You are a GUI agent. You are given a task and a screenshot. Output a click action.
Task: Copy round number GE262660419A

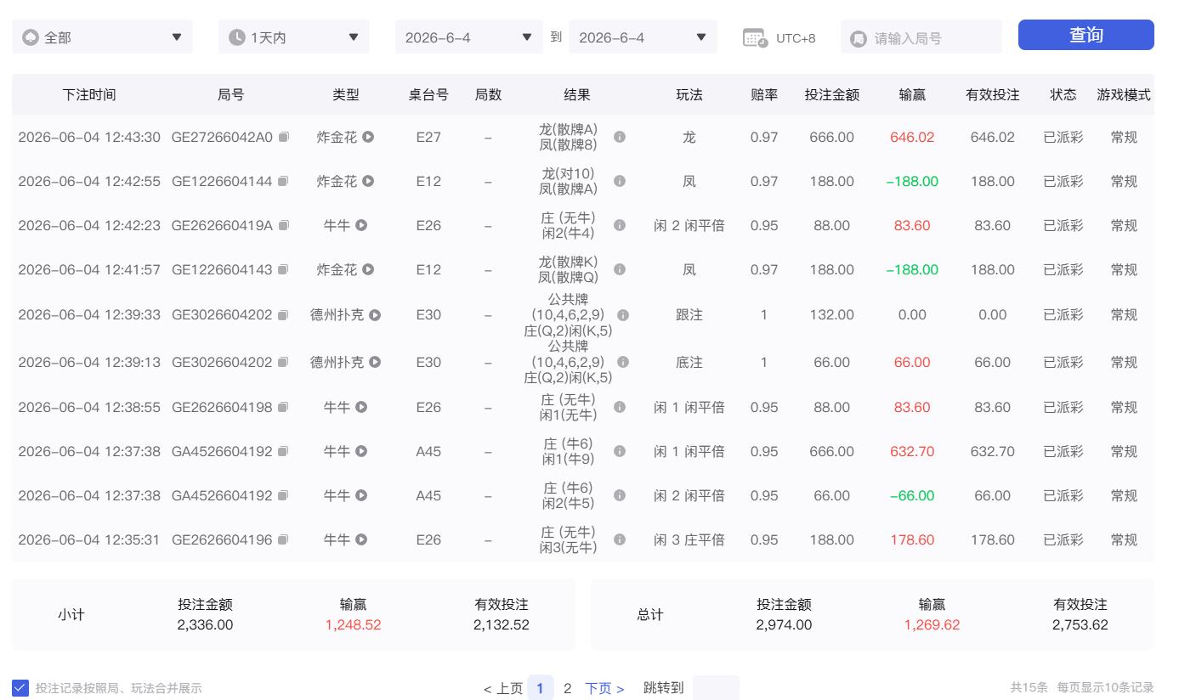point(284,225)
